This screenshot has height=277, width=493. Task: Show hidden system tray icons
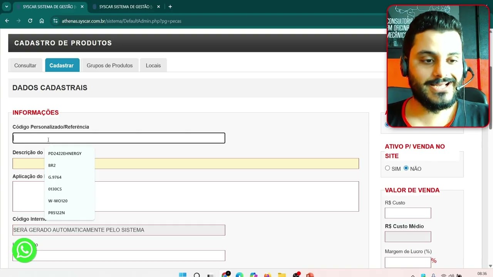[x=413, y=275]
